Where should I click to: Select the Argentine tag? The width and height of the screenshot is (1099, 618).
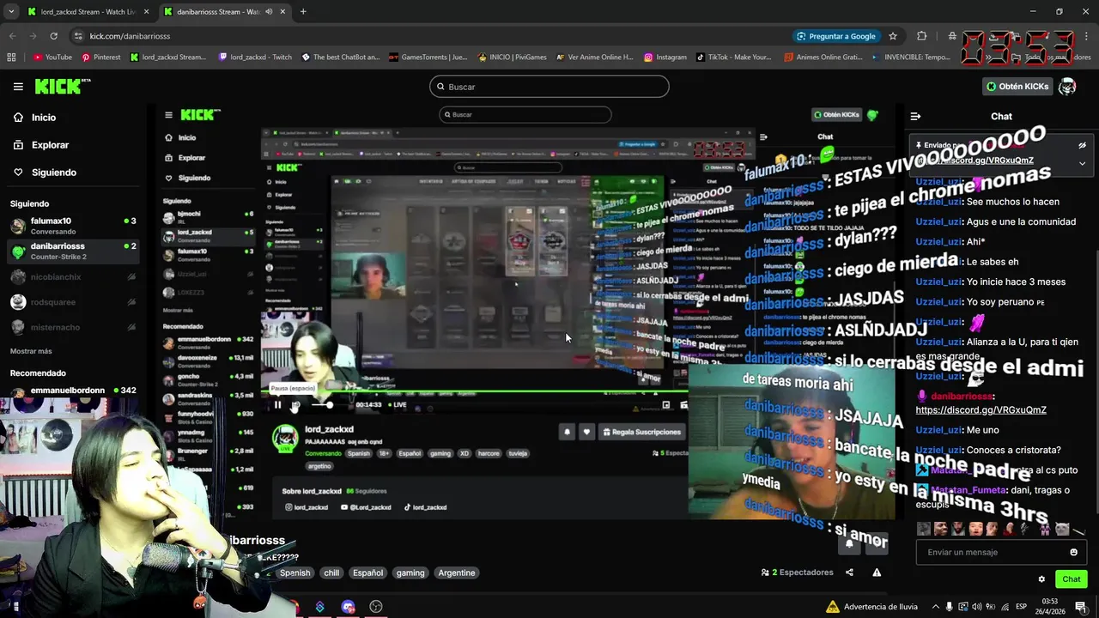[x=456, y=573]
